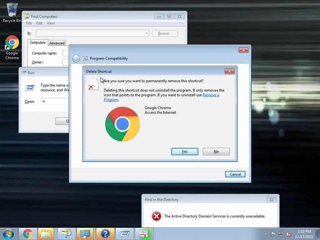Open the View menu in Find Computers
This screenshot has width=320, height=240.
pos(51,23)
